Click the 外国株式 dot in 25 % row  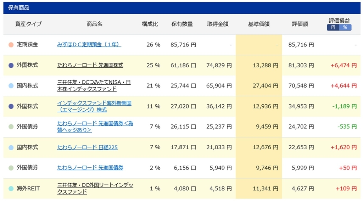click(x=11, y=65)
